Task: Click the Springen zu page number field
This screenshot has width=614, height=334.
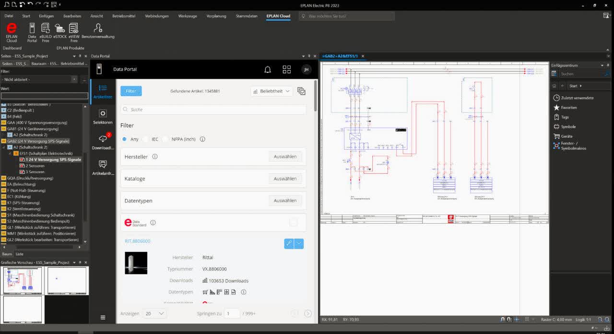Action: [232, 314]
